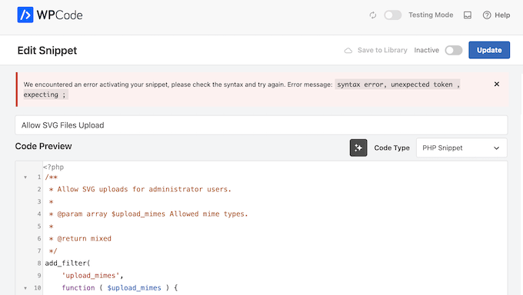523x295 pixels.
Task: Collapse the comment block at line 1
Action: [x=25, y=177]
